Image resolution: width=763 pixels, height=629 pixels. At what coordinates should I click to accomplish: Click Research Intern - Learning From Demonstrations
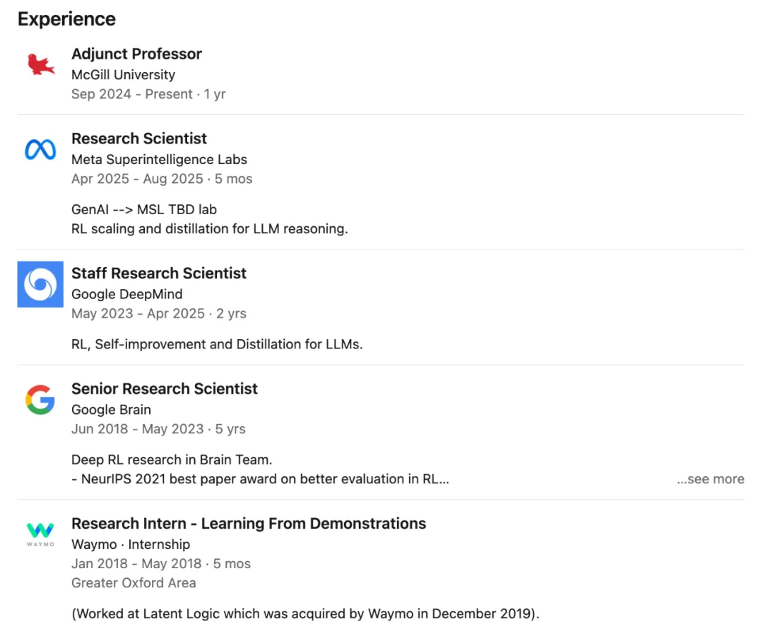tap(249, 524)
